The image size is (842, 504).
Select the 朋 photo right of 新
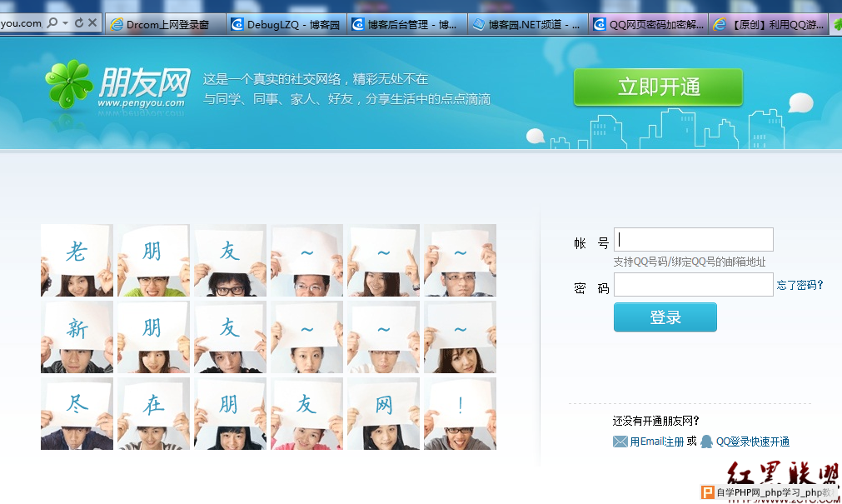click(x=153, y=337)
